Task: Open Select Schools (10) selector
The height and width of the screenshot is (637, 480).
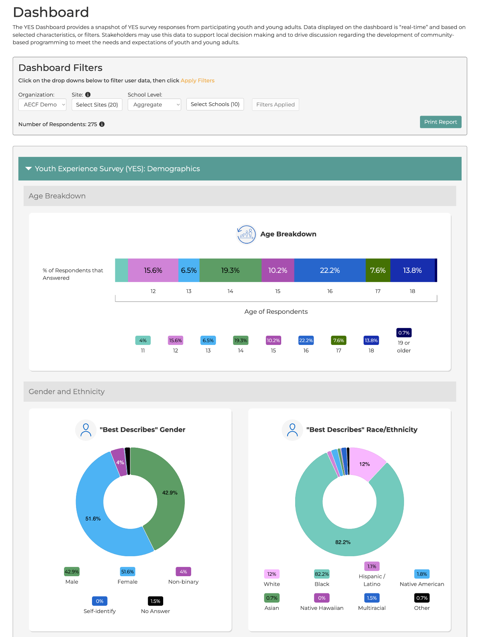Action: [x=215, y=104]
